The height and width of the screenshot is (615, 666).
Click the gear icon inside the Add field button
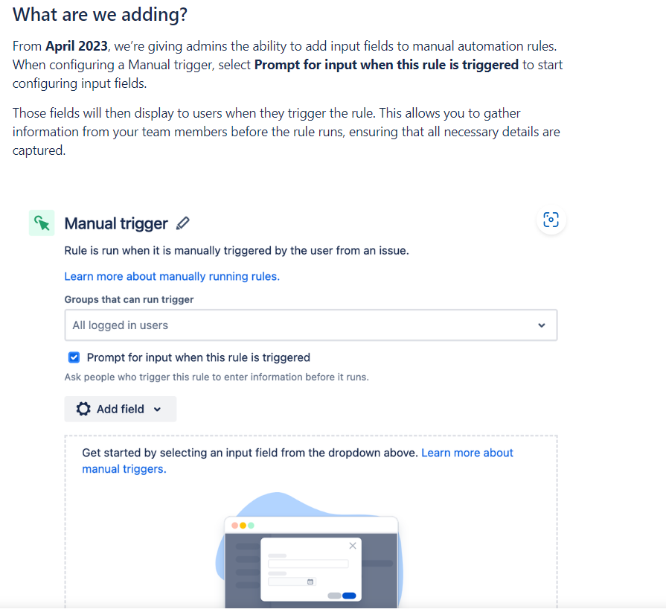tap(83, 409)
